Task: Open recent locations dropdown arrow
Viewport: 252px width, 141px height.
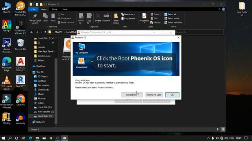Action: coord(41,32)
